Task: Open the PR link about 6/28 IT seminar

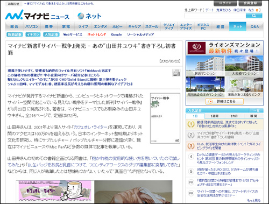Action: pyautogui.click(x=228, y=182)
